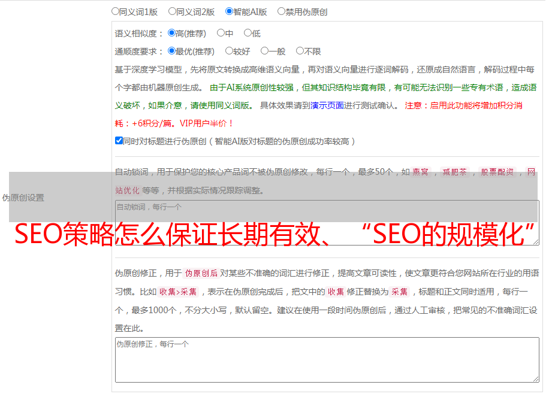
Task: Click the 减肥茶 example tag
Action: pyautogui.click(x=454, y=172)
